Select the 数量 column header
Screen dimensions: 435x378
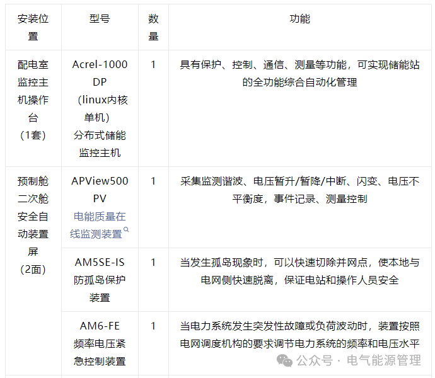153,28
